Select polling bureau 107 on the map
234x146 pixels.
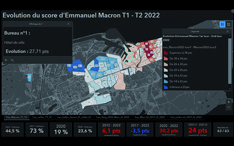(x=91, y=65)
